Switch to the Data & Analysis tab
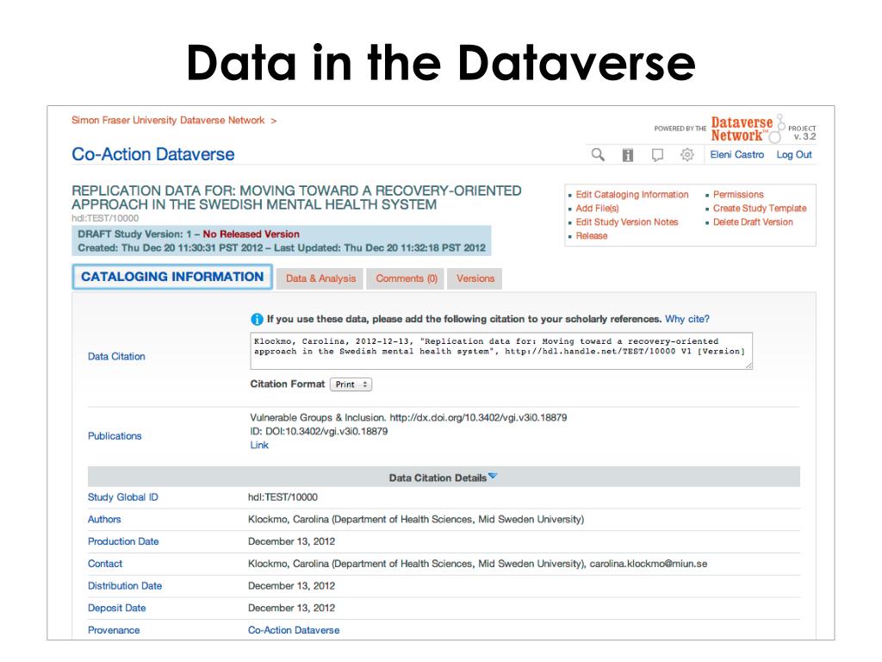Image resolution: width=882 pixels, height=662 pixels. 320,278
